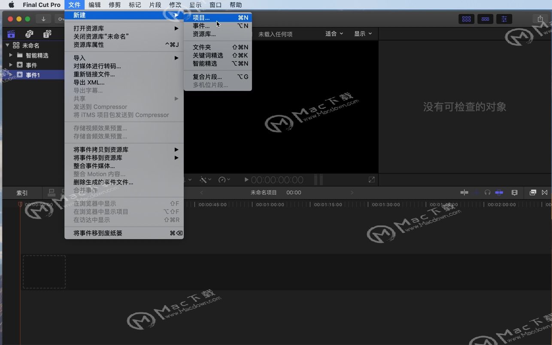Viewport: 552px width, 345px height.
Task: Toggle the browser view button
Action: click(467, 19)
